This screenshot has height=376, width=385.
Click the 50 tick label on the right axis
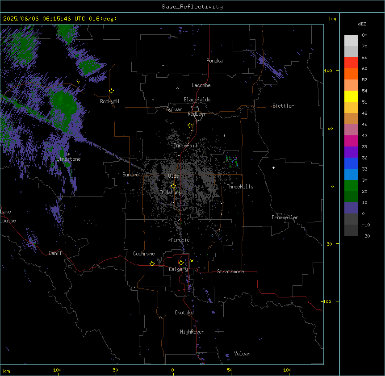pos(330,128)
